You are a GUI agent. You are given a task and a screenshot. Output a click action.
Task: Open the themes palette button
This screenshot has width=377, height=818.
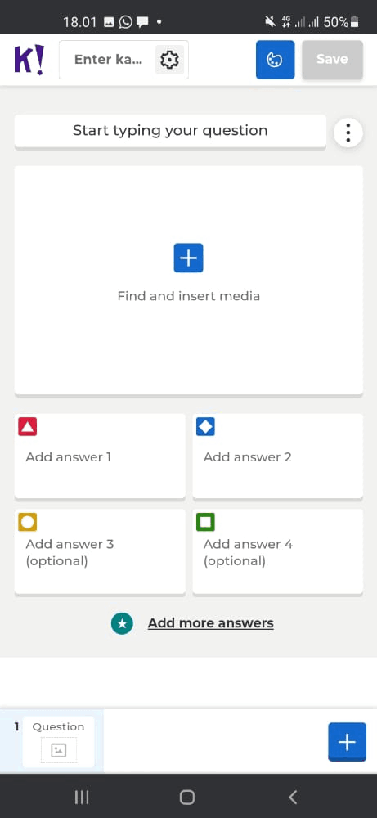[275, 60]
